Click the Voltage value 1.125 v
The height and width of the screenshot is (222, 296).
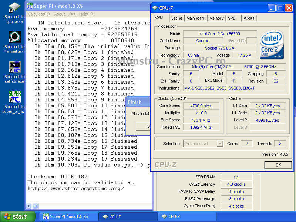click(x=244, y=55)
